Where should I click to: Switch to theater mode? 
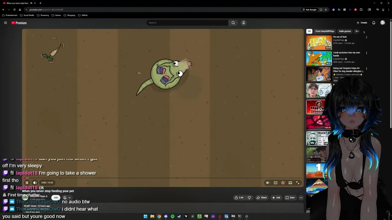[x=290, y=183]
